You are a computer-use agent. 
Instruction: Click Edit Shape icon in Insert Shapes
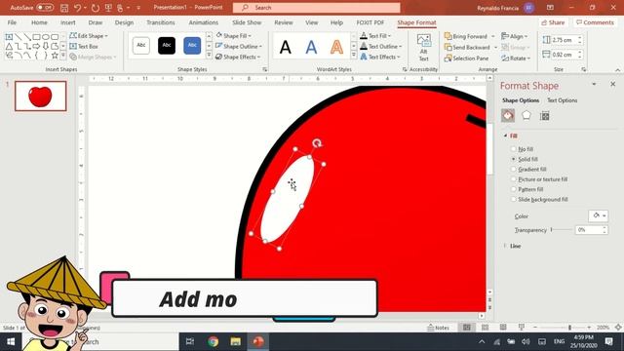tap(73, 36)
